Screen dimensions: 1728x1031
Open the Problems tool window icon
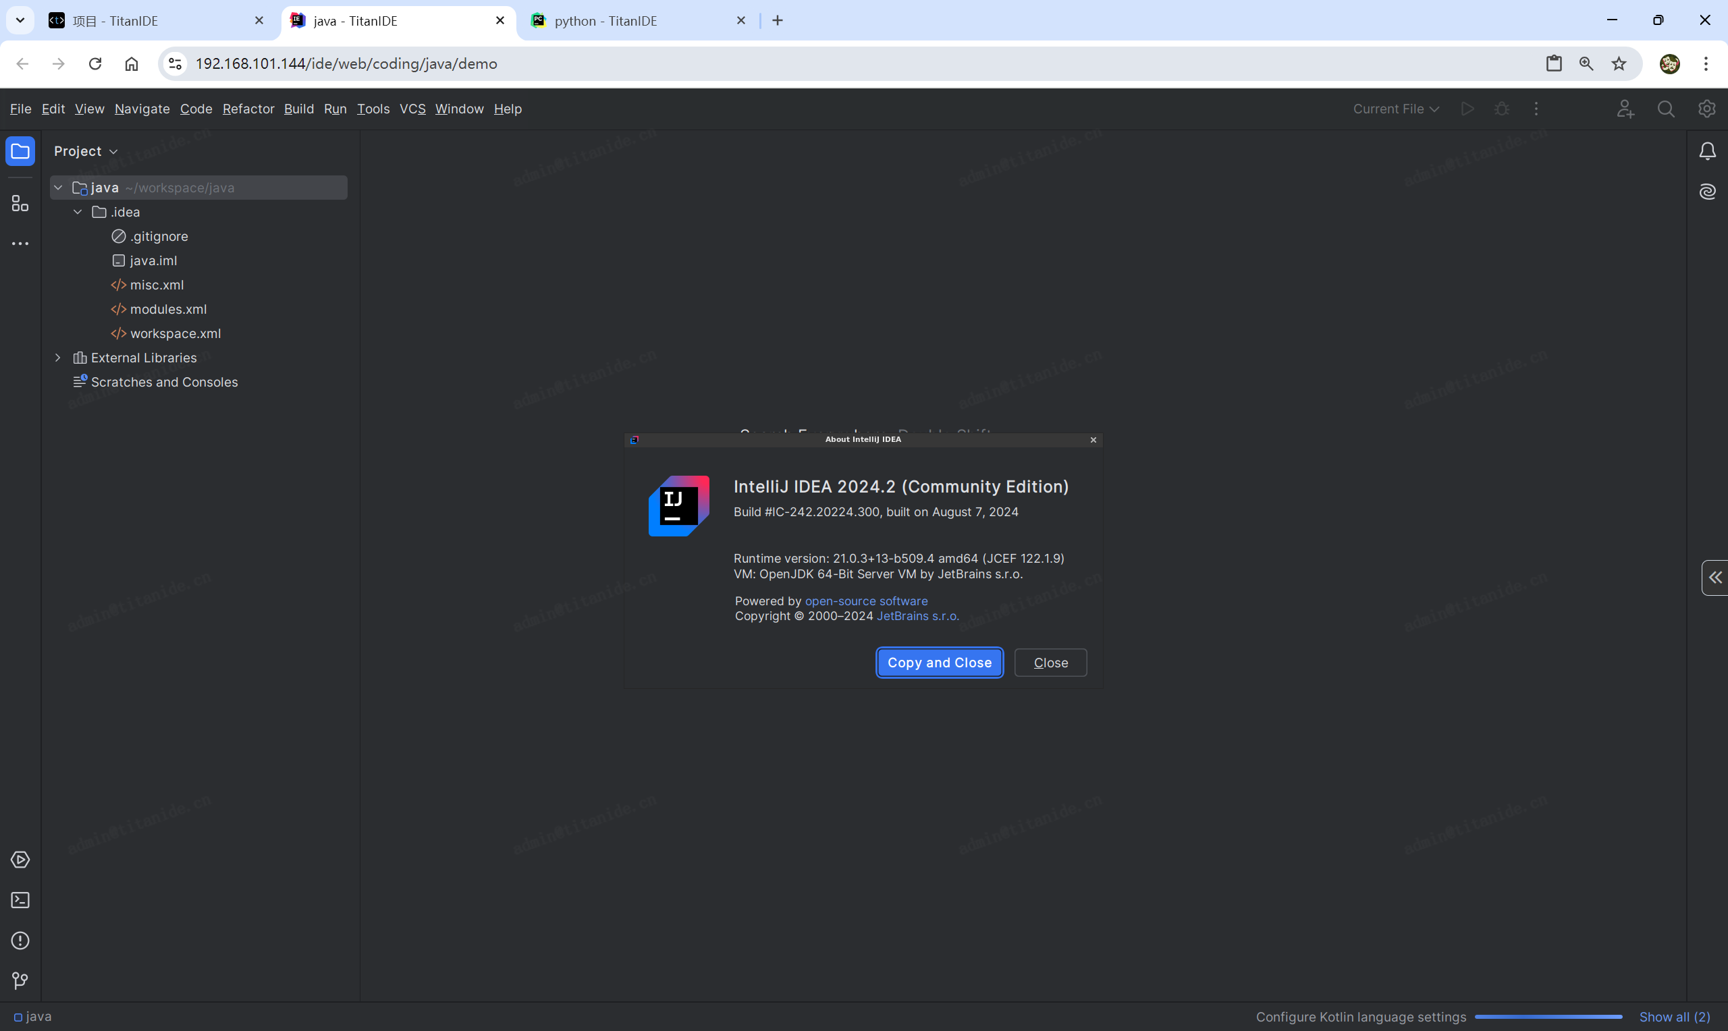point(20,940)
